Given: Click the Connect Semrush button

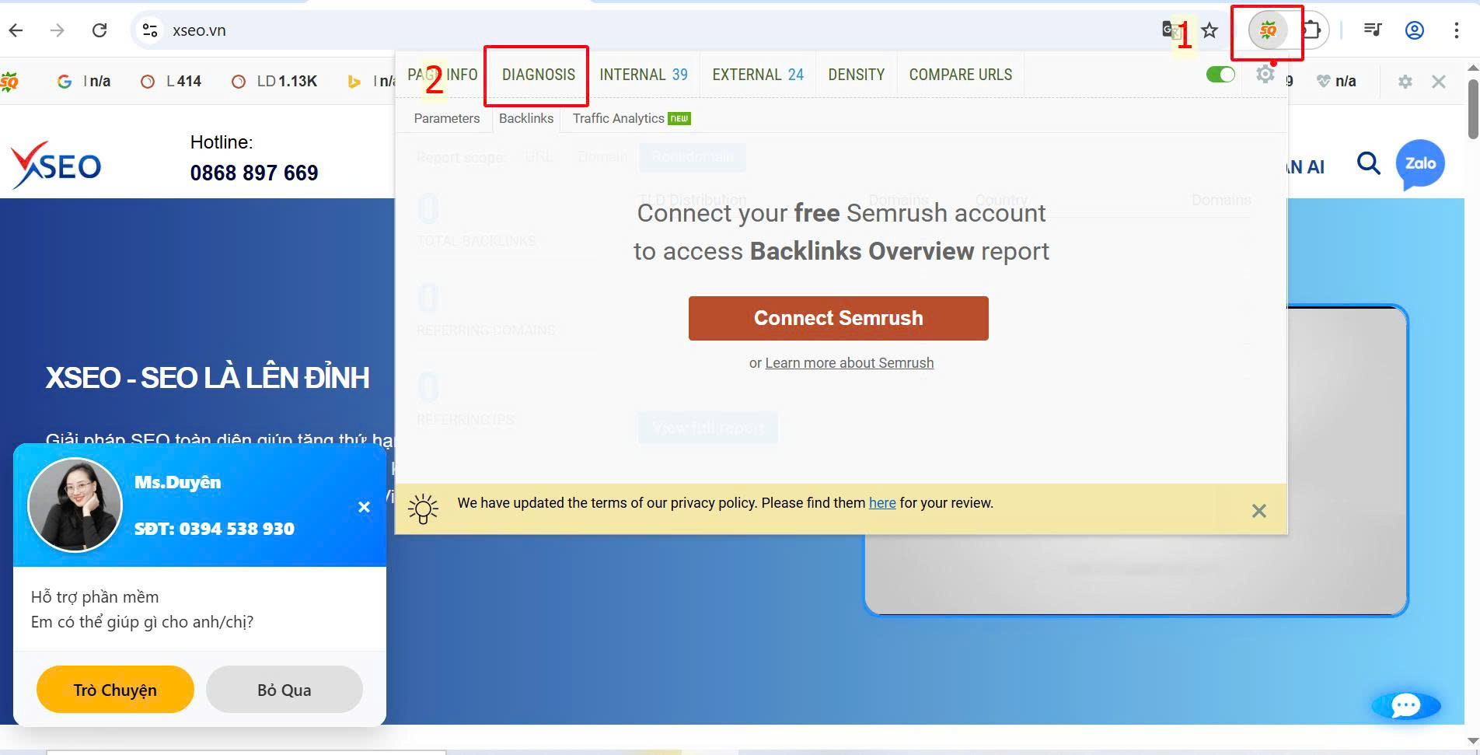Looking at the screenshot, I should [838, 318].
